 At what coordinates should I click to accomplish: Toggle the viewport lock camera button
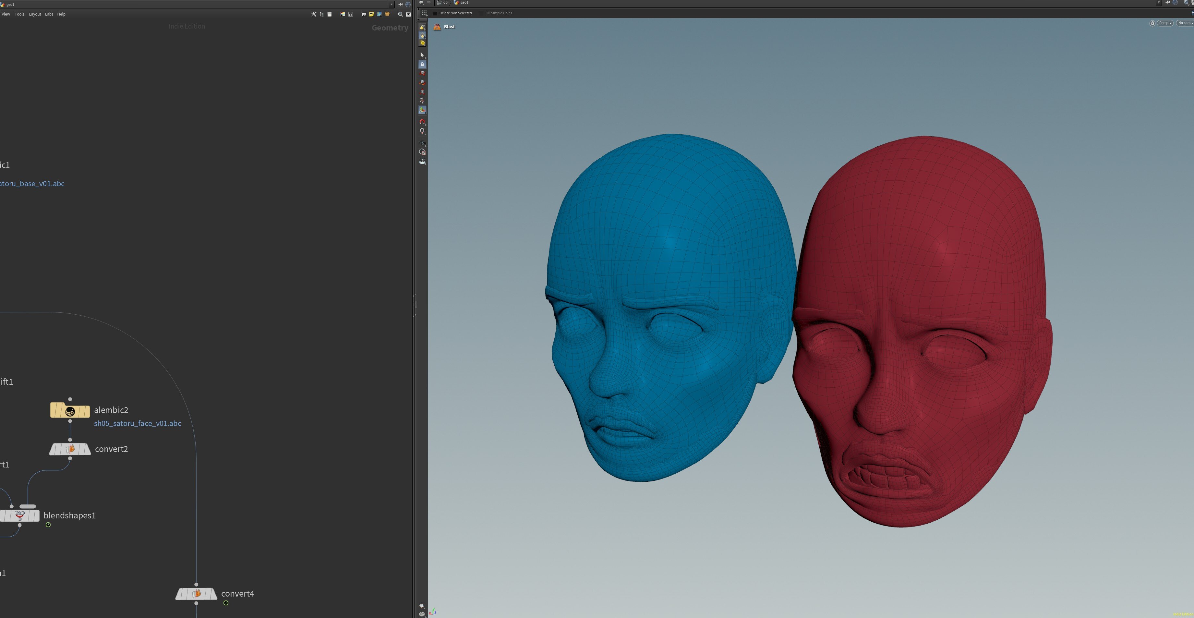pos(1152,23)
